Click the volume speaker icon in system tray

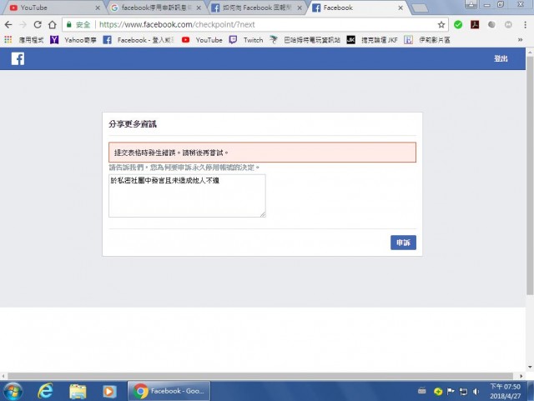click(475, 390)
